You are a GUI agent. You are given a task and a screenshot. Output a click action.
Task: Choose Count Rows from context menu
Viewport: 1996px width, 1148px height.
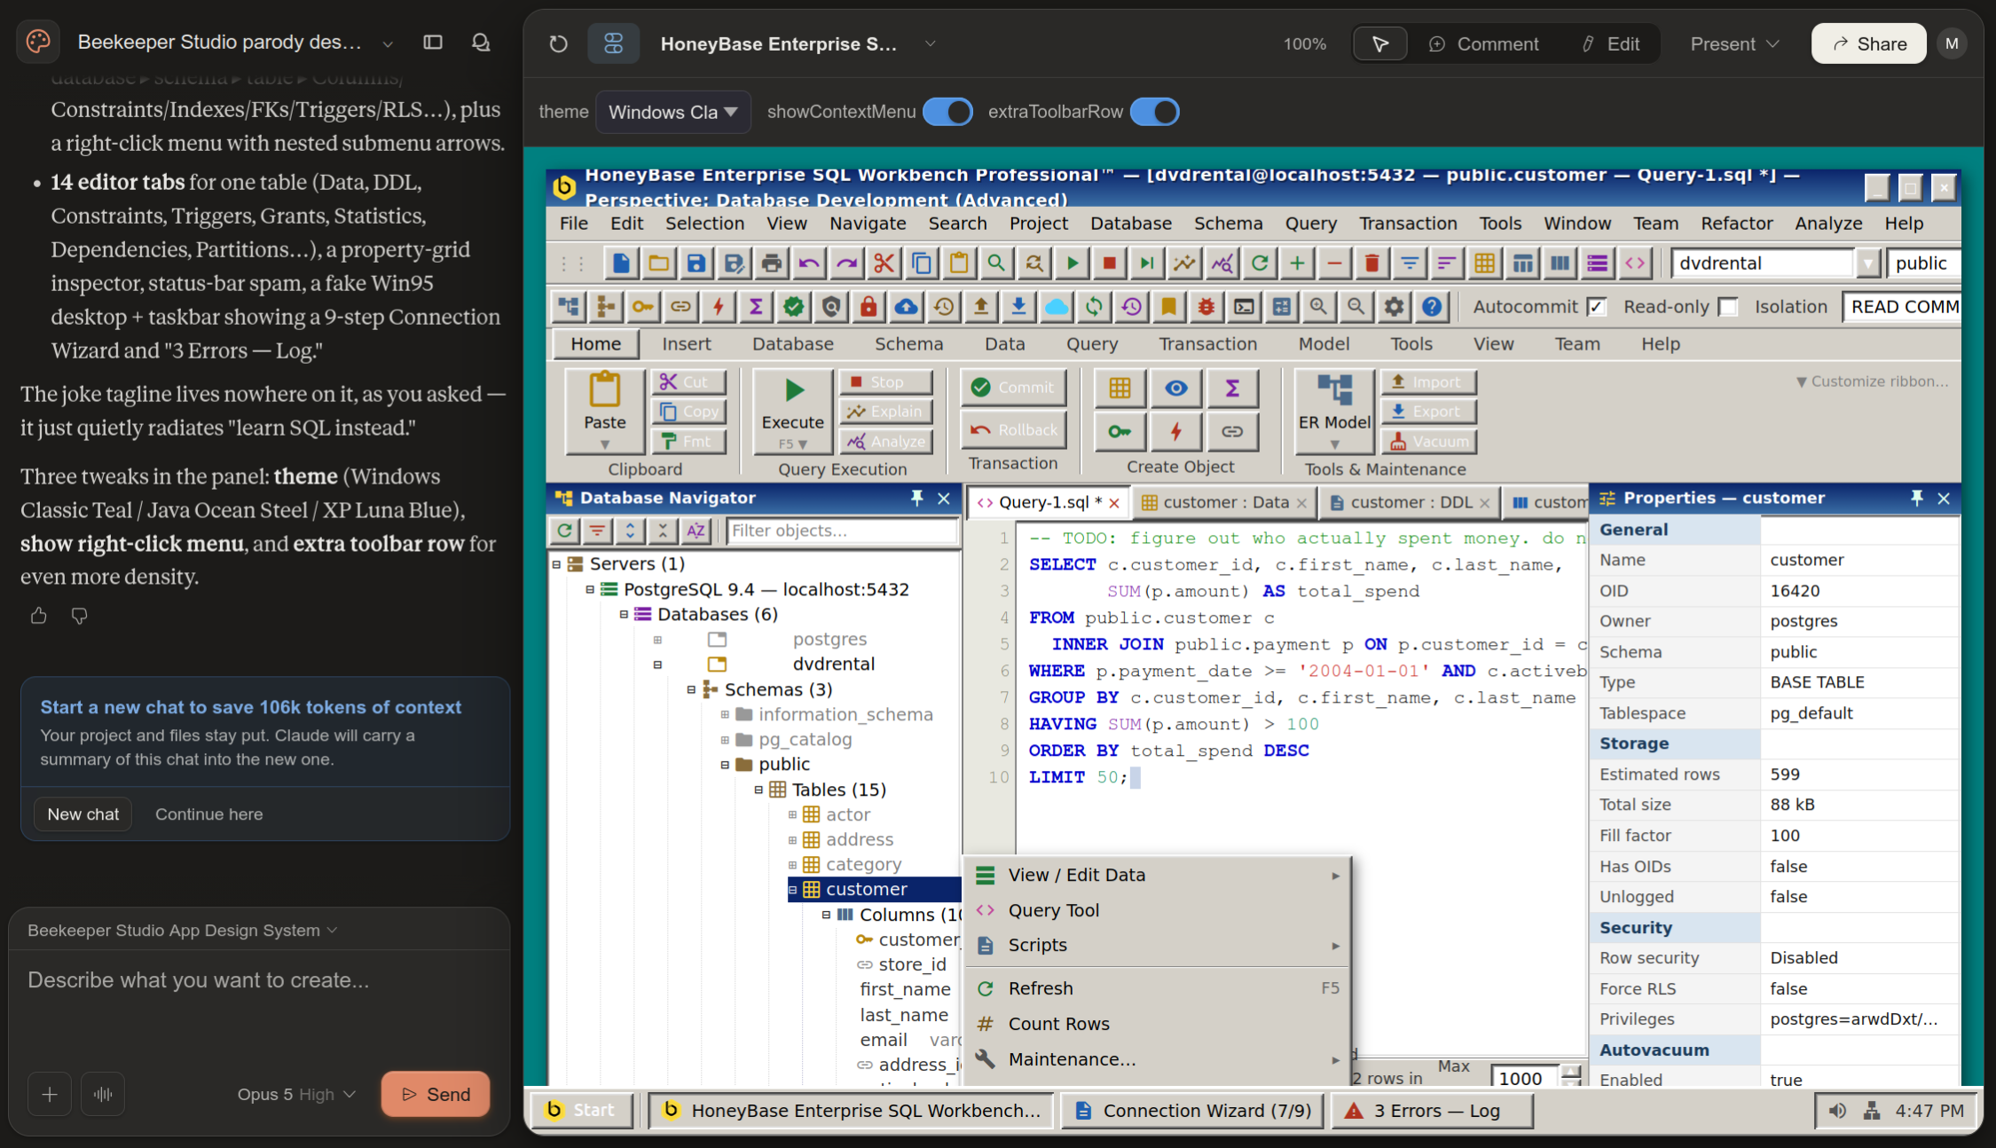click(x=1058, y=1024)
